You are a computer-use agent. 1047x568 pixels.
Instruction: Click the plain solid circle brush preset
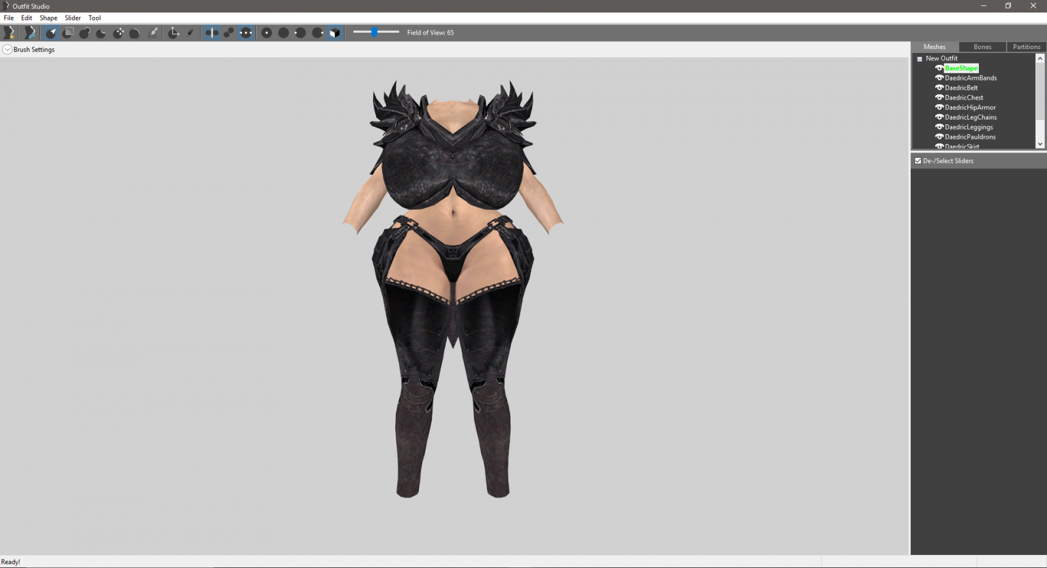283,32
